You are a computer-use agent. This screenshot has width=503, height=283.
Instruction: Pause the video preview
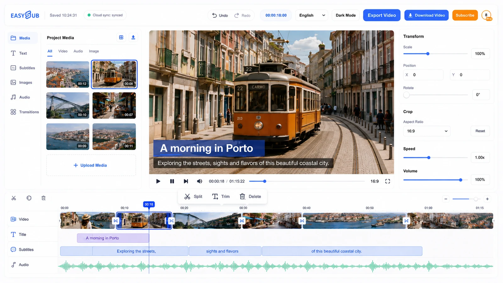tap(172, 181)
